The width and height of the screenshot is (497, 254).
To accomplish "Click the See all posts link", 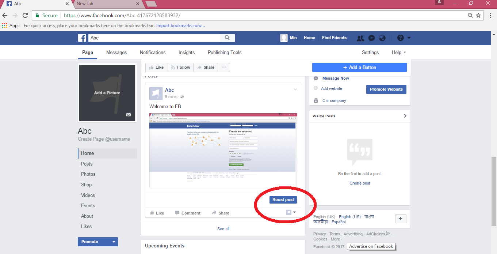I will [x=223, y=229].
